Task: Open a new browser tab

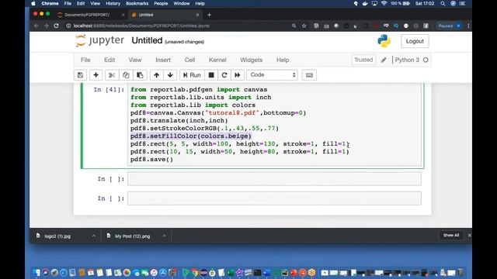Action: click(x=209, y=15)
